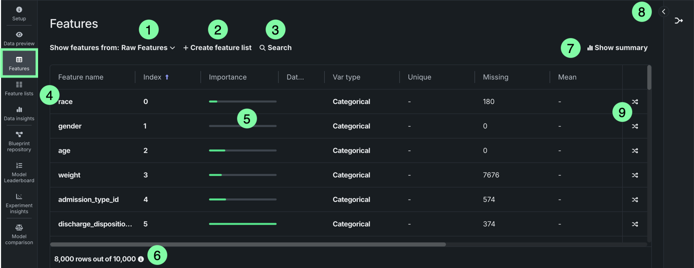This screenshot has height=268, width=694.
Task: Click Create feature list button
Action: [x=217, y=48]
